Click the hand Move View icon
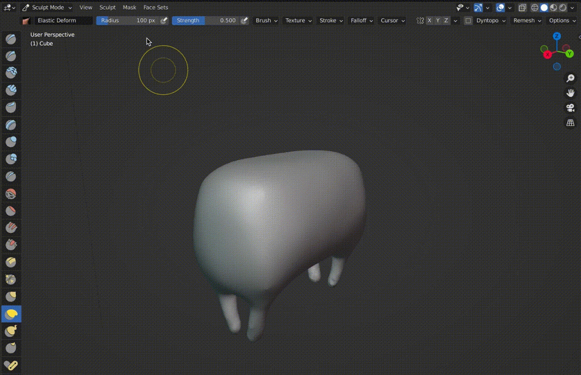Screen dimensions: 581x375 point(570,92)
